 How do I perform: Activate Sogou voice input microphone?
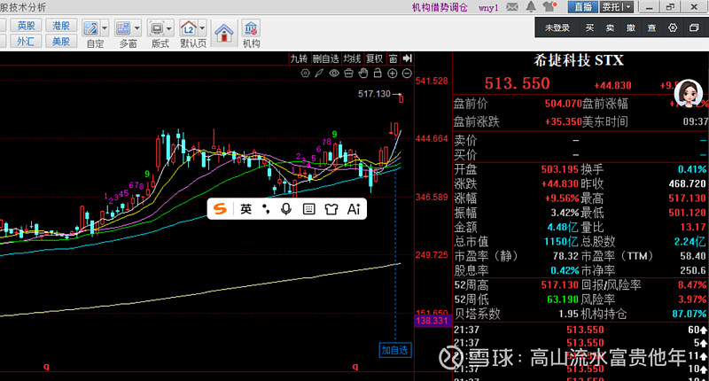pos(286,209)
